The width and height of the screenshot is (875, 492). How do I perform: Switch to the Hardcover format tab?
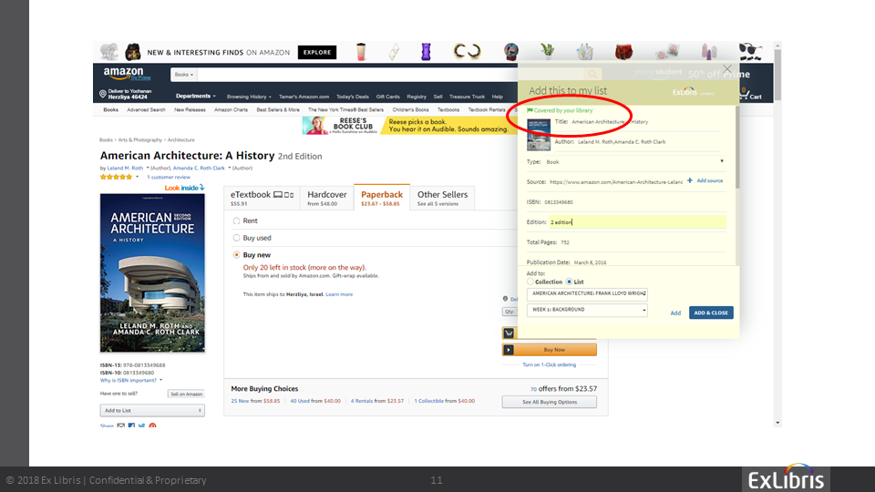point(327,198)
